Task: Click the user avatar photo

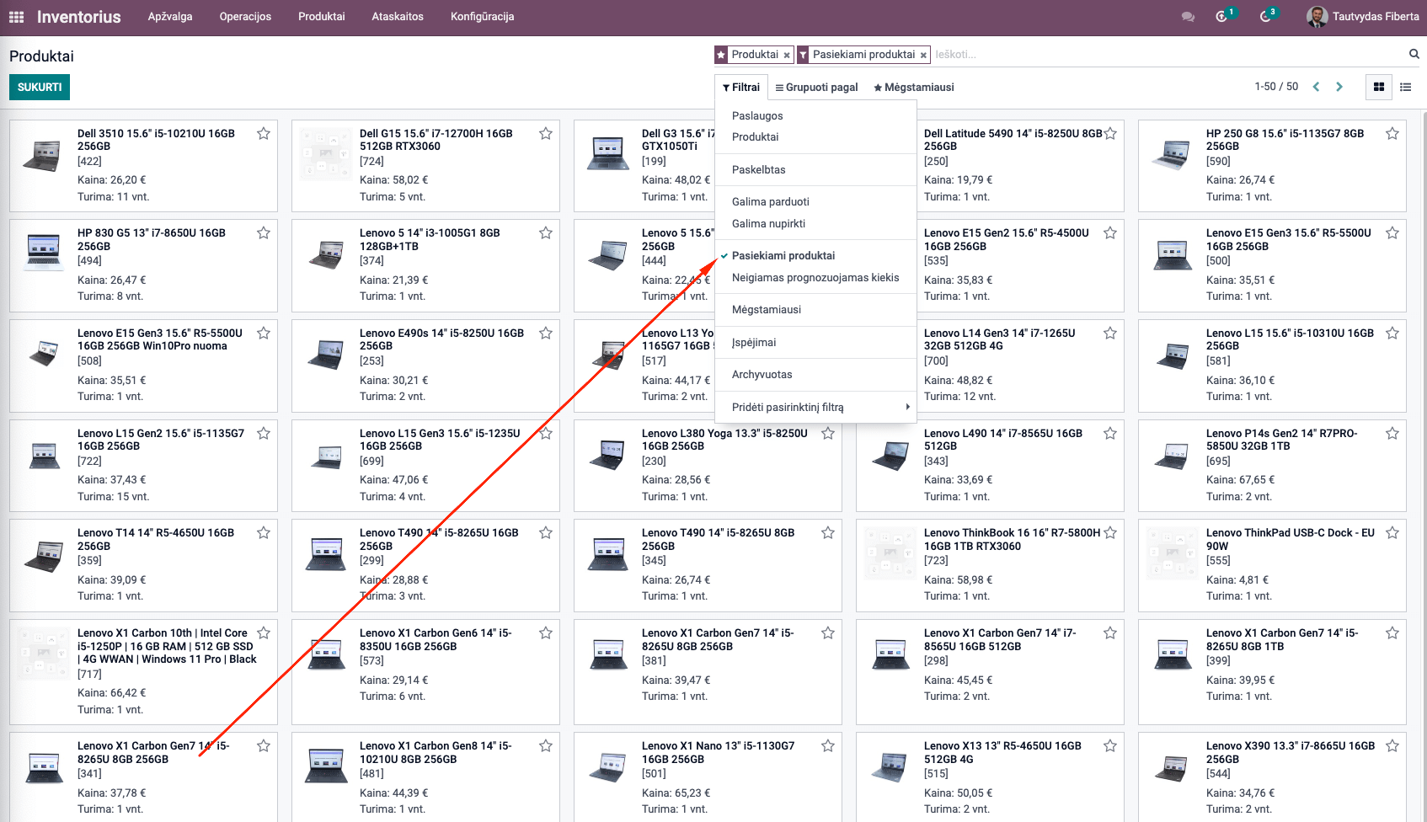Action: pos(1317,17)
